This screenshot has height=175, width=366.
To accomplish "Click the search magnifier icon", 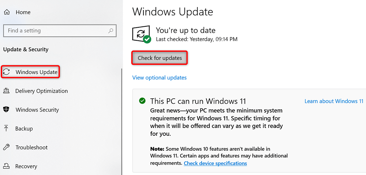I will pos(111,31).
